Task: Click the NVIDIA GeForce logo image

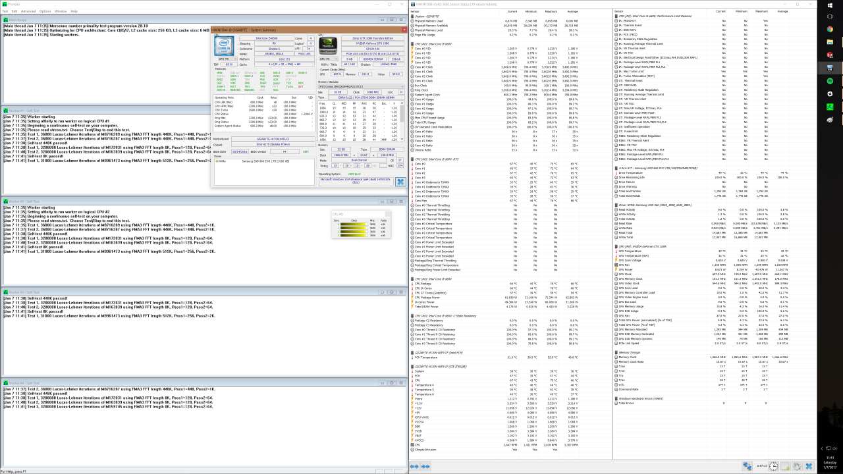Action: click(x=329, y=45)
